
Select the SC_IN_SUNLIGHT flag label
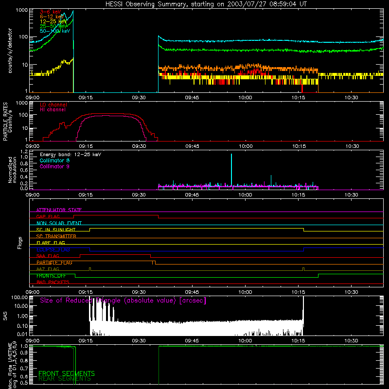coord(56,230)
